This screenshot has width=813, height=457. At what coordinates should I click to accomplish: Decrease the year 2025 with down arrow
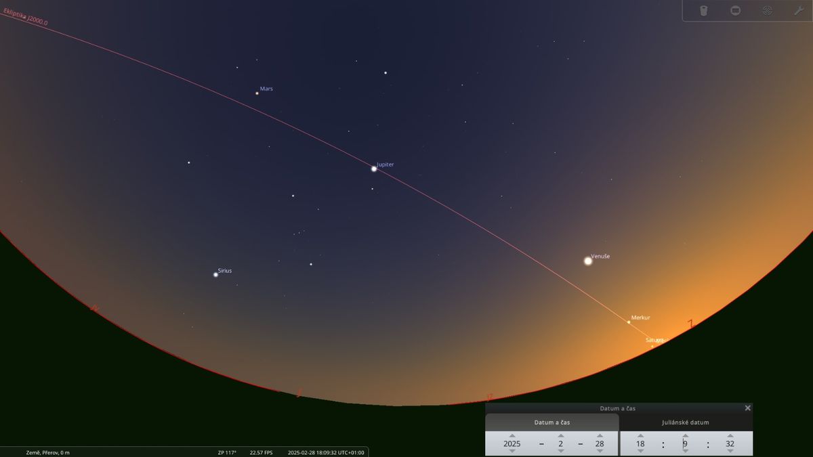512,451
